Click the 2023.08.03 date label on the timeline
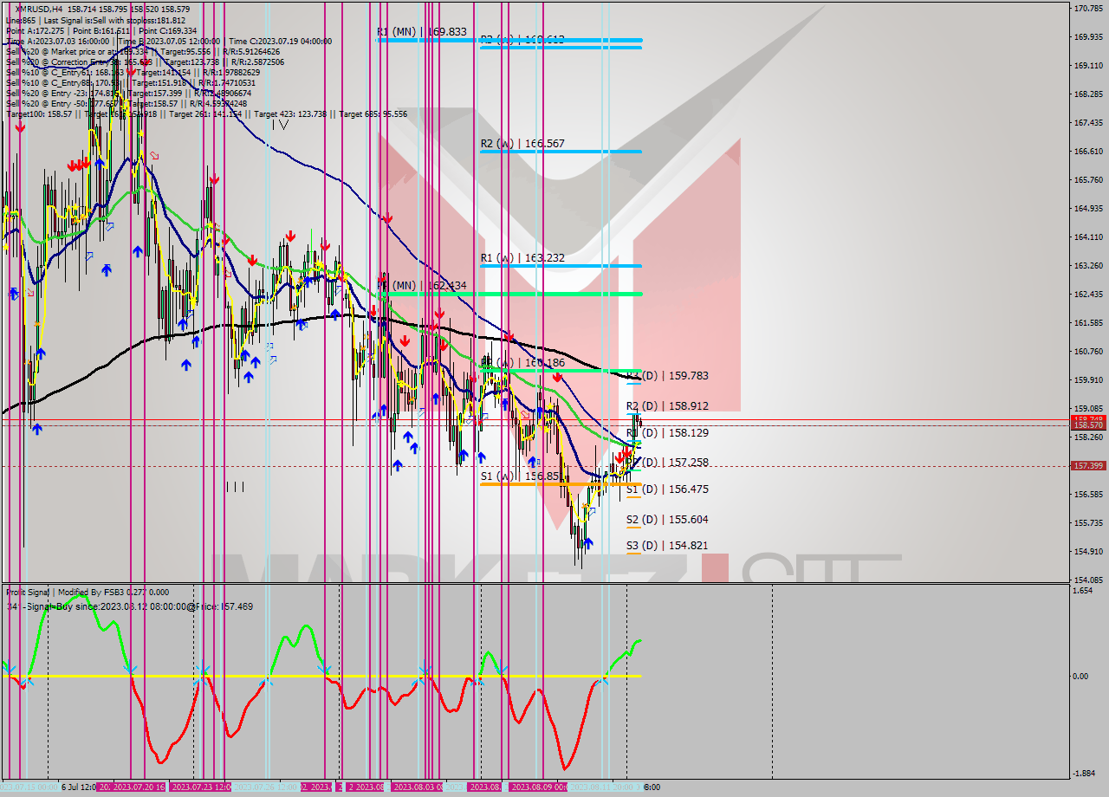The image size is (1109, 797). click(x=414, y=788)
